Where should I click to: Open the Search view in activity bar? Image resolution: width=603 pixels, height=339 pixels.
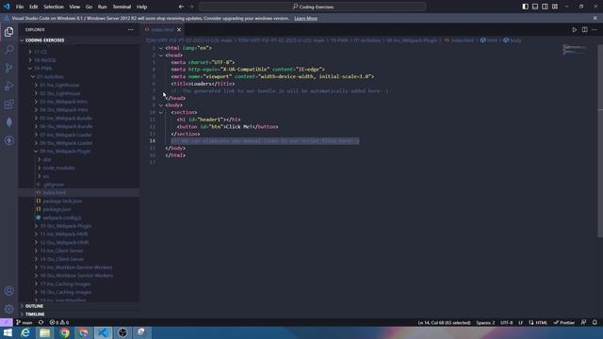tap(8, 50)
